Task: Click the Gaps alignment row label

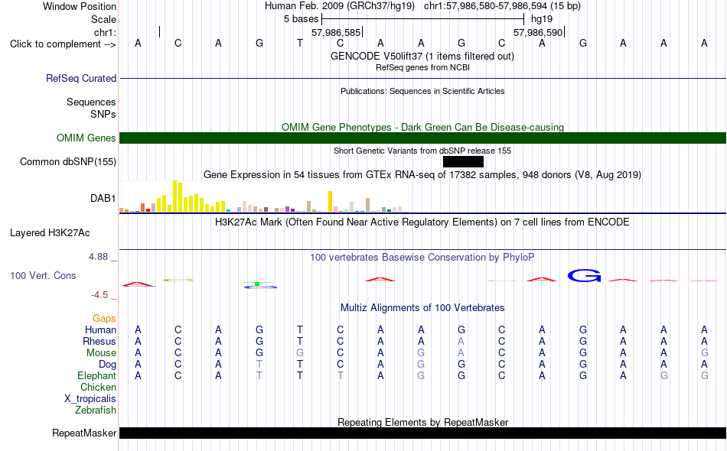Action: 104,318
